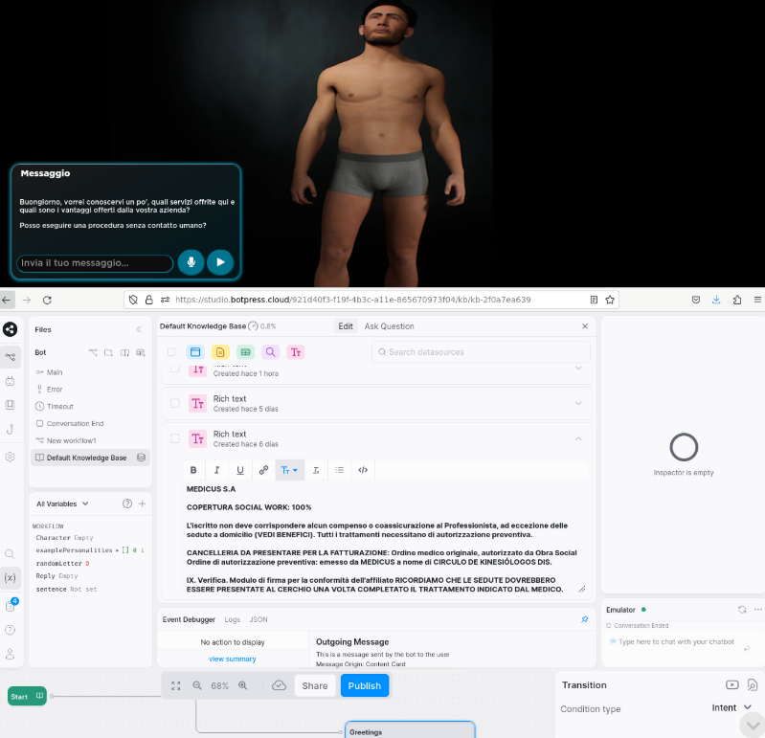
Task: Tick the select-all datasources checkbox
Action: 171,351
